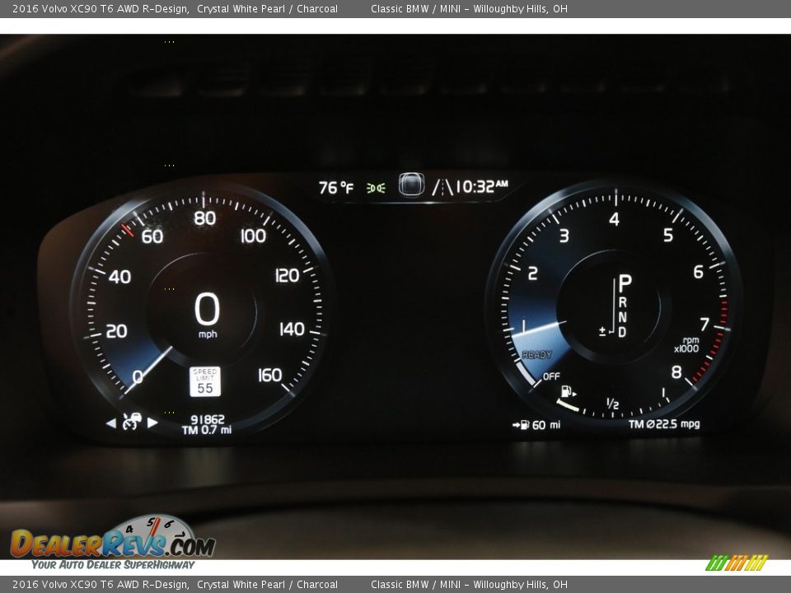Click the READY label on tachometer

coord(536,355)
